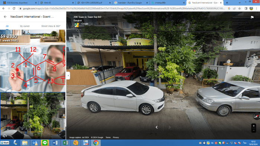The width and height of the screenshot is (260, 146).
Task: Open File Explorer from taskbar
Action: click(25, 143)
